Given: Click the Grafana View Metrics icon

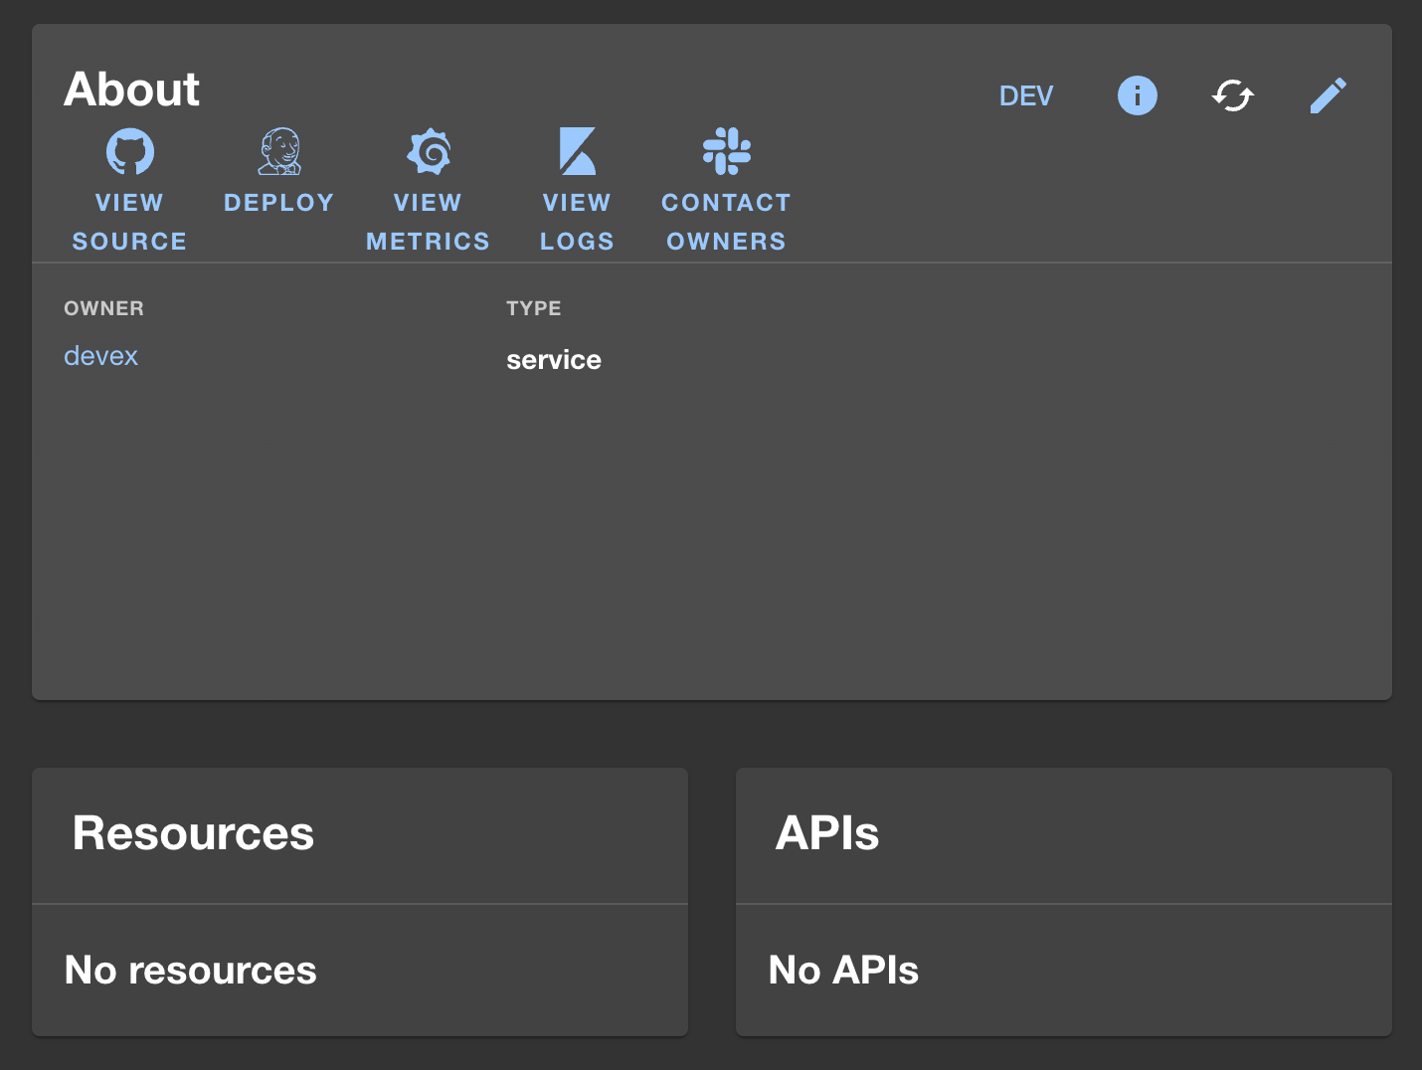Looking at the screenshot, I should 428,151.
